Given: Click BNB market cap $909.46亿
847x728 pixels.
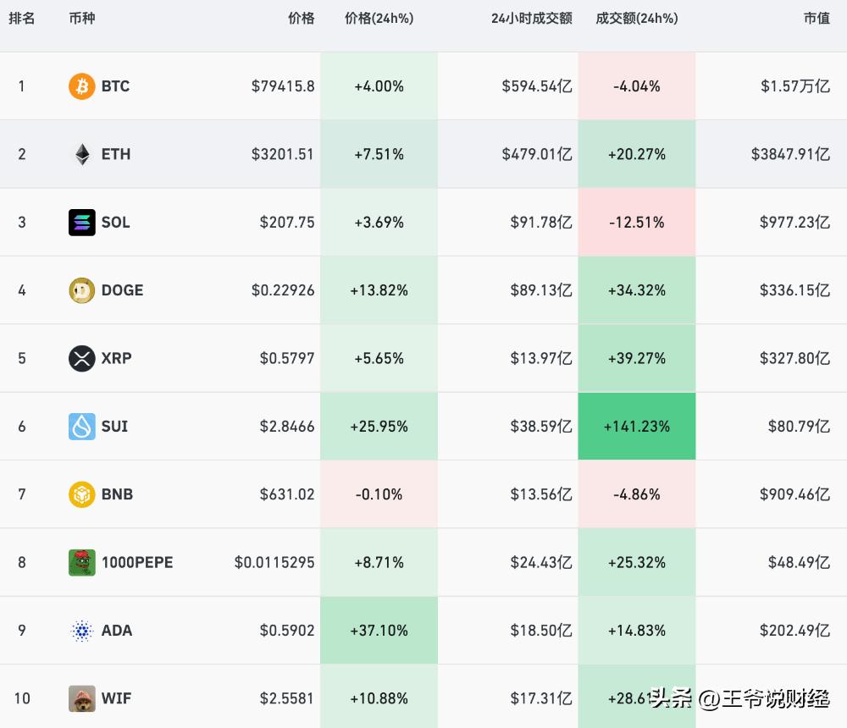Looking at the screenshot, I should click(x=794, y=494).
